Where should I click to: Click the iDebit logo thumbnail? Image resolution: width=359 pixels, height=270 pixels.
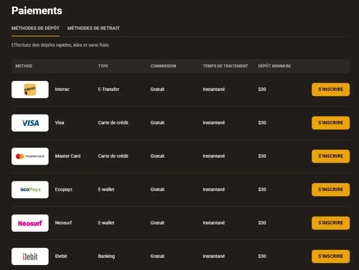click(x=30, y=256)
